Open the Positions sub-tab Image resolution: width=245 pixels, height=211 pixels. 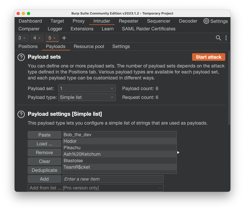coord(28,46)
